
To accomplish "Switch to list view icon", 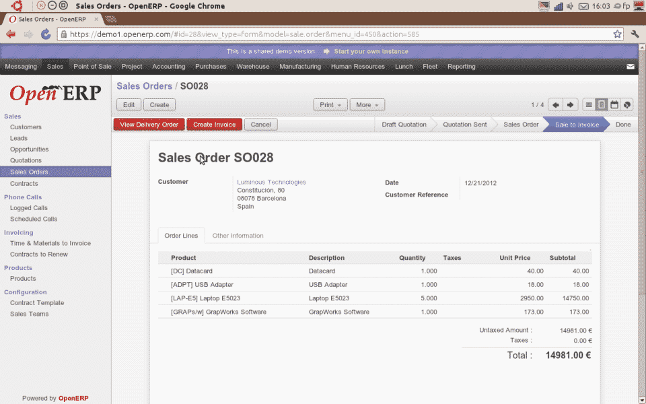I will (x=589, y=105).
